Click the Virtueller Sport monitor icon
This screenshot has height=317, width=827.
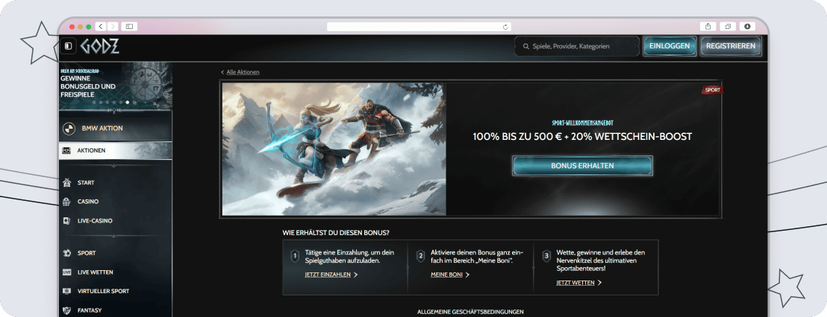coord(67,291)
